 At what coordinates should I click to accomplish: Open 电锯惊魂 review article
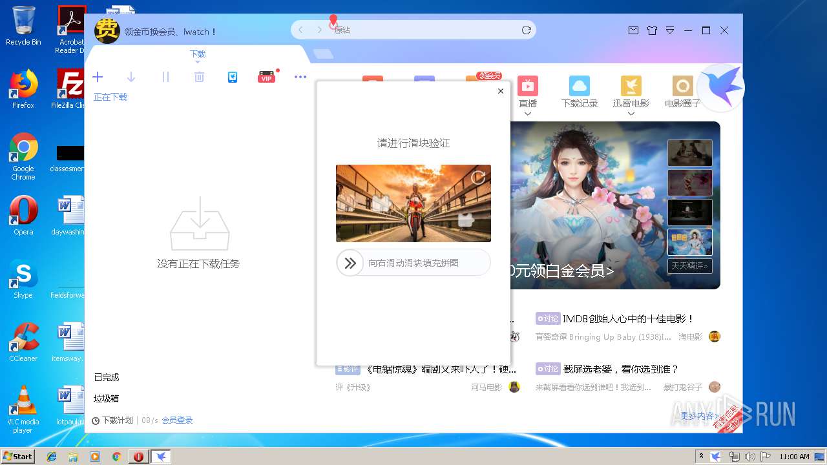tap(441, 369)
